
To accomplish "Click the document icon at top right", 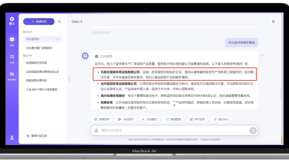I will (x=273, y=22).
